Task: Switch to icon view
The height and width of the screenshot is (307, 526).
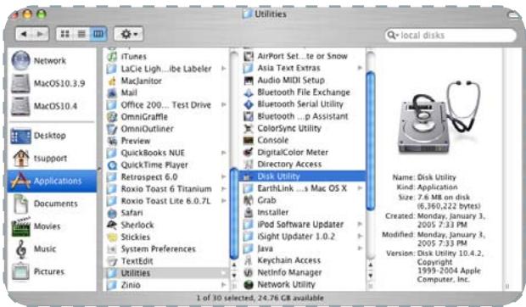Action: coord(64,34)
